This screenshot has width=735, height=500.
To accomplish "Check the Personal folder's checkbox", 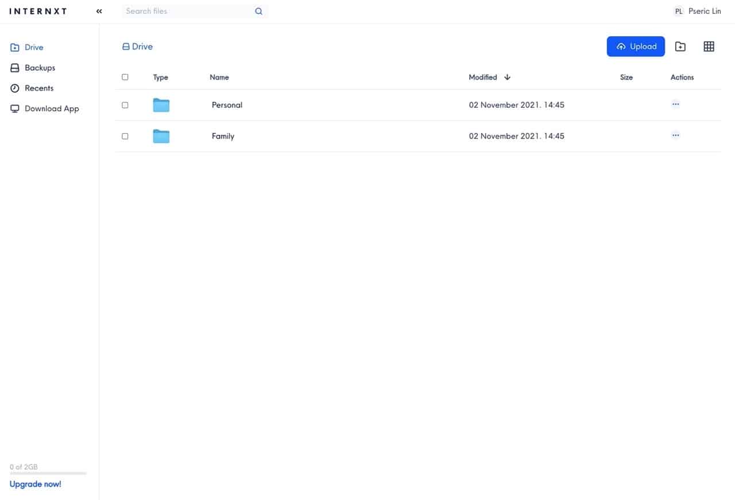I will 125,105.
